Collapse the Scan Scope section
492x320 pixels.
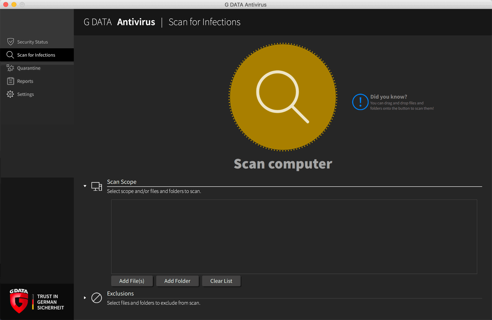click(x=85, y=186)
